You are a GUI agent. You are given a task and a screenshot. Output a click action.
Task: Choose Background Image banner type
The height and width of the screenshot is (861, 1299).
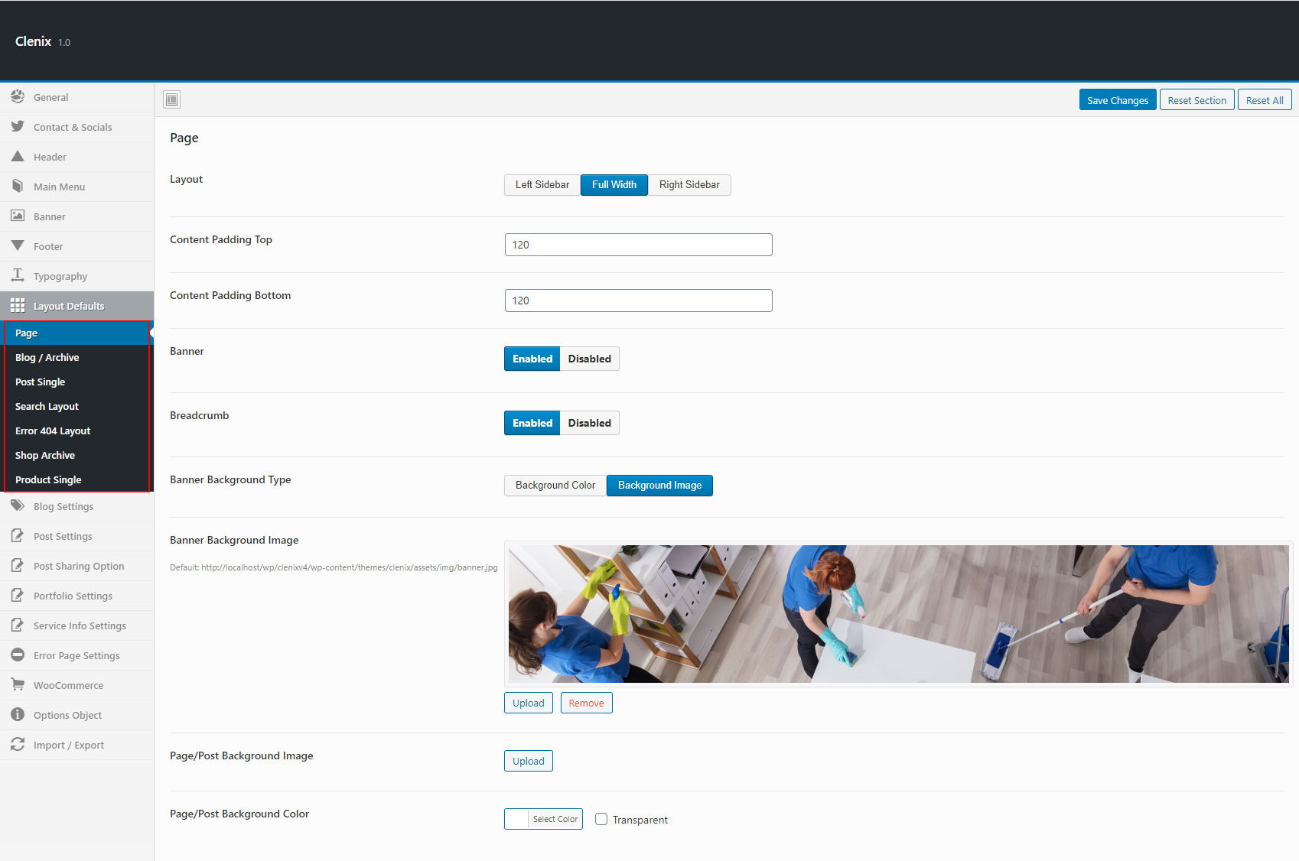[659, 486]
